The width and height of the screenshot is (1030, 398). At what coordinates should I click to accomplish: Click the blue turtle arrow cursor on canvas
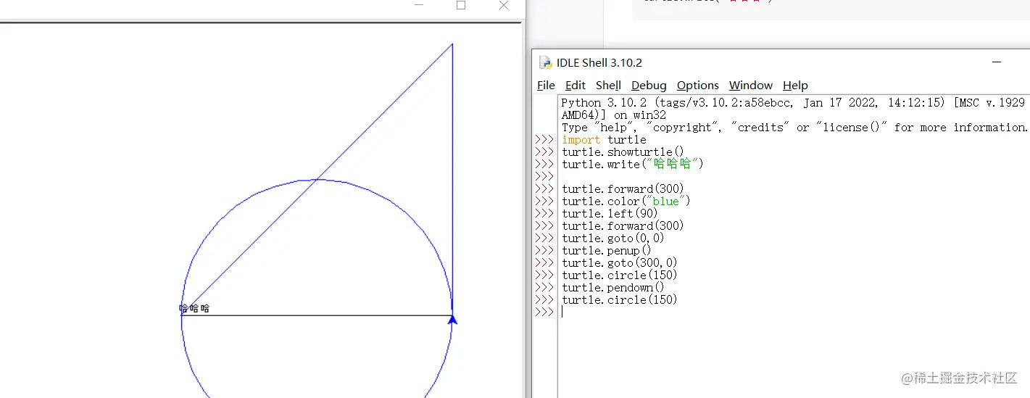click(x=452, y=319)
